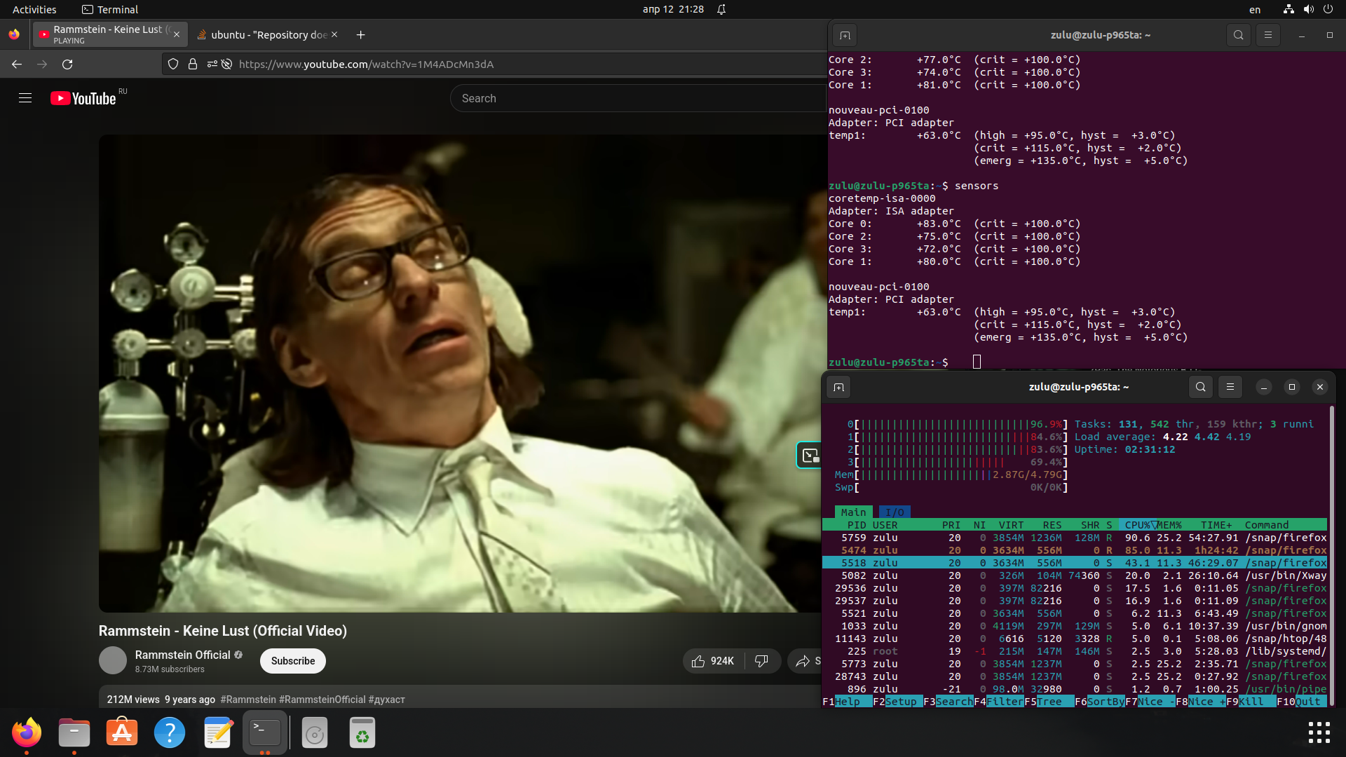1346x757 pixels.
Task: Open the disc drive icon in dock
Action: pyautogui.click(x=315, y=732)
